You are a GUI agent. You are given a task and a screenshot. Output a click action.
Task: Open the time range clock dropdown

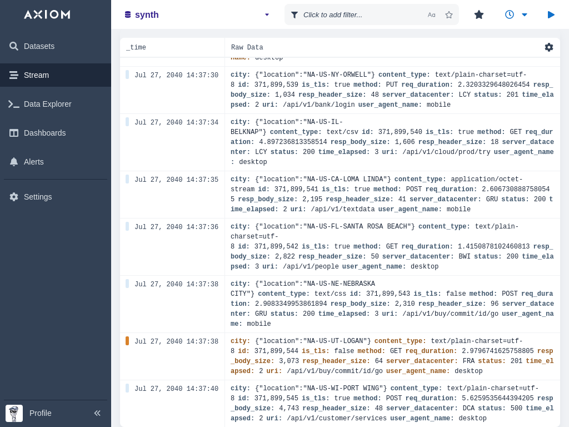tap(516, 15)
